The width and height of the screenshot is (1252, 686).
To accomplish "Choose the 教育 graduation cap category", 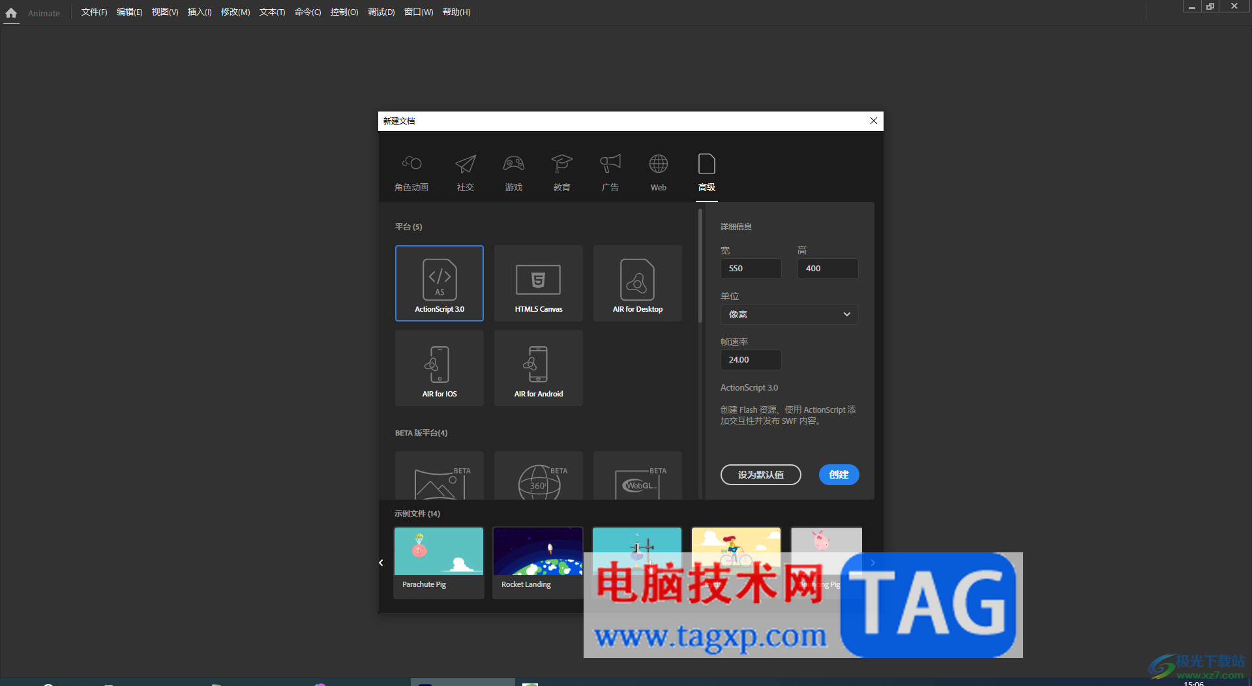I will click(562, 172).
